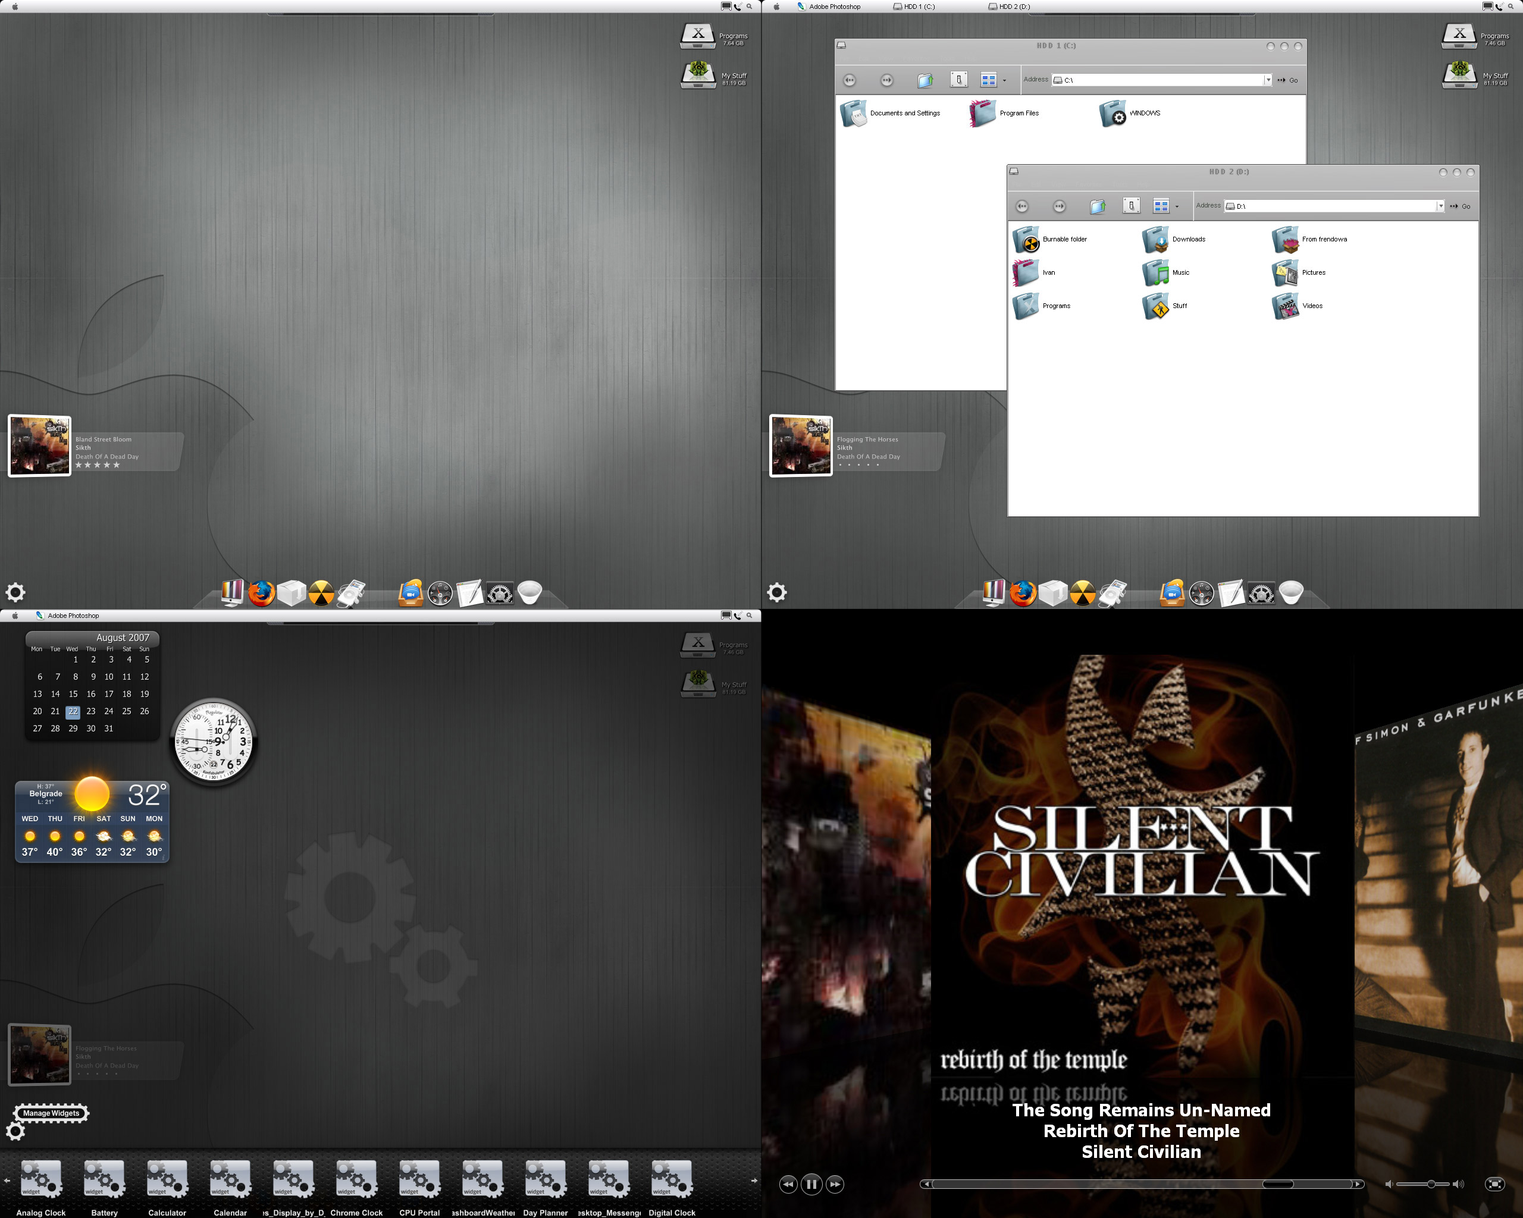Viewport: 1523px width, 1218px height.
Task: Add the Chrome Clock widget
Action: point(357,1188)
